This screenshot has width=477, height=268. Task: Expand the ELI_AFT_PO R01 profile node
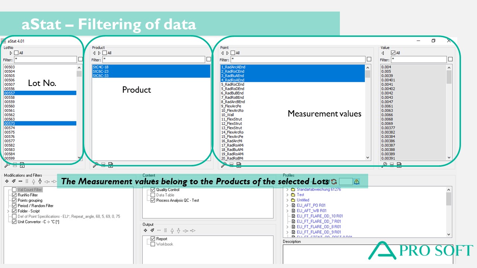(287, 205)
